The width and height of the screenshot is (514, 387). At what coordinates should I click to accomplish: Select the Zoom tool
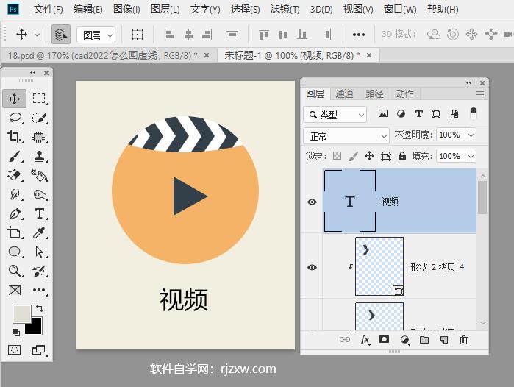pos(15,271)
